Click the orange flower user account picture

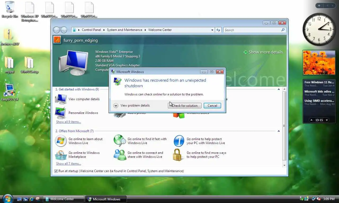coord(57,40)
